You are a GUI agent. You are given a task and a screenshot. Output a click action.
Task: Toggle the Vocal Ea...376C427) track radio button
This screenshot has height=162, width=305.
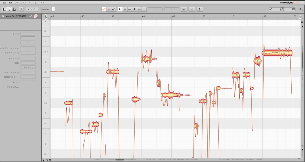click(3, 16)
